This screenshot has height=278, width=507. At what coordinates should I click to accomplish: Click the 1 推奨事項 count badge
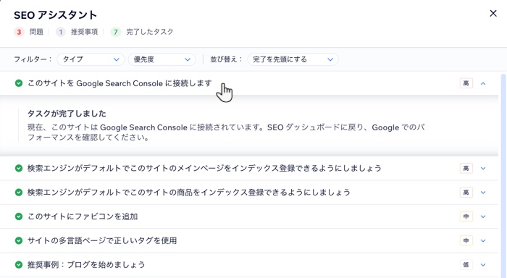60,32
